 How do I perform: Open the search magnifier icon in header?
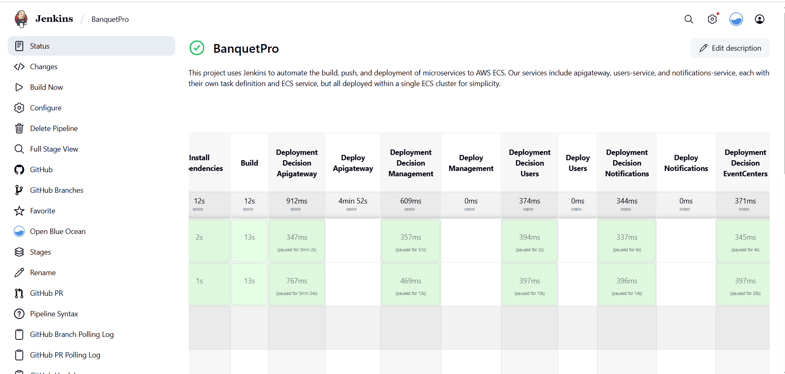(x=689, y=19)
